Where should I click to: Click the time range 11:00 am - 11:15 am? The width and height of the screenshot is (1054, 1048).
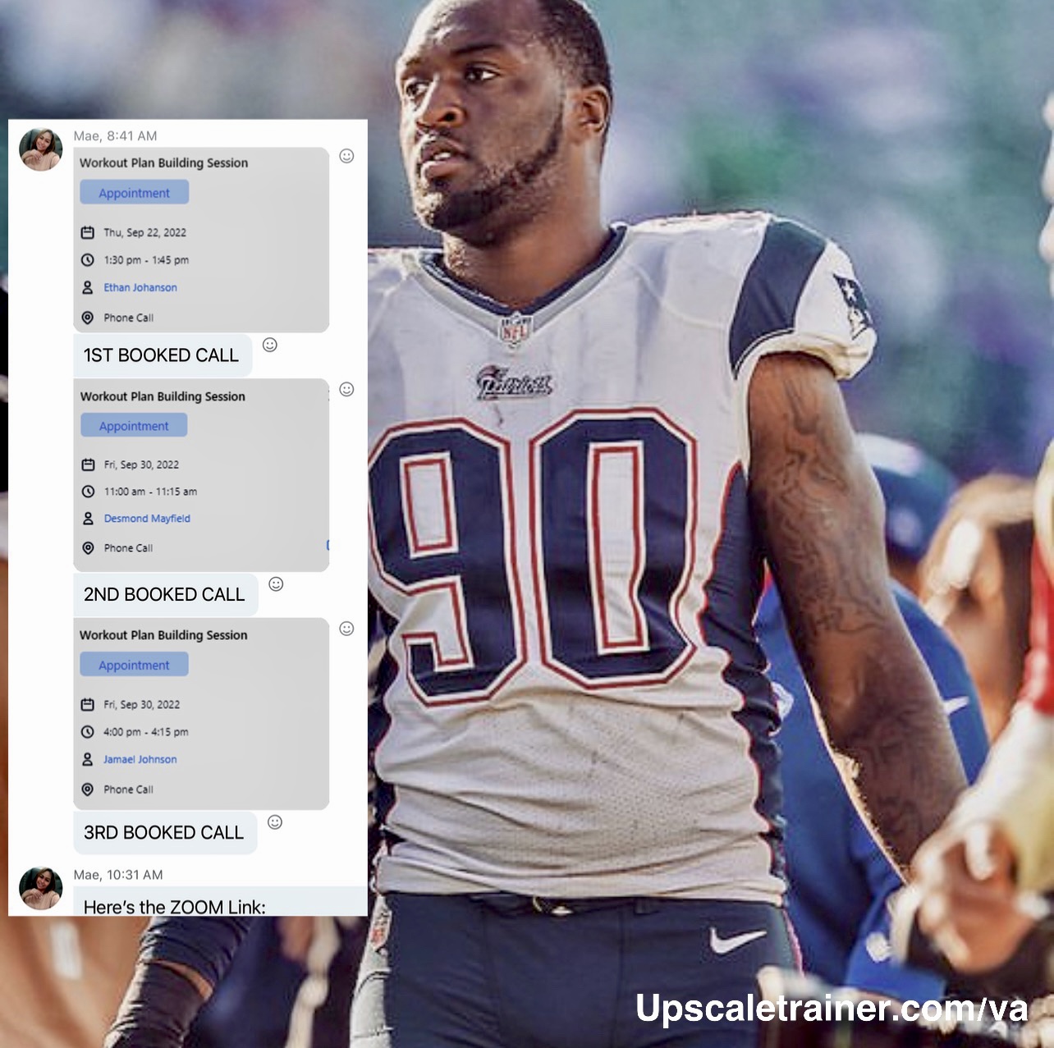point(150,492)
